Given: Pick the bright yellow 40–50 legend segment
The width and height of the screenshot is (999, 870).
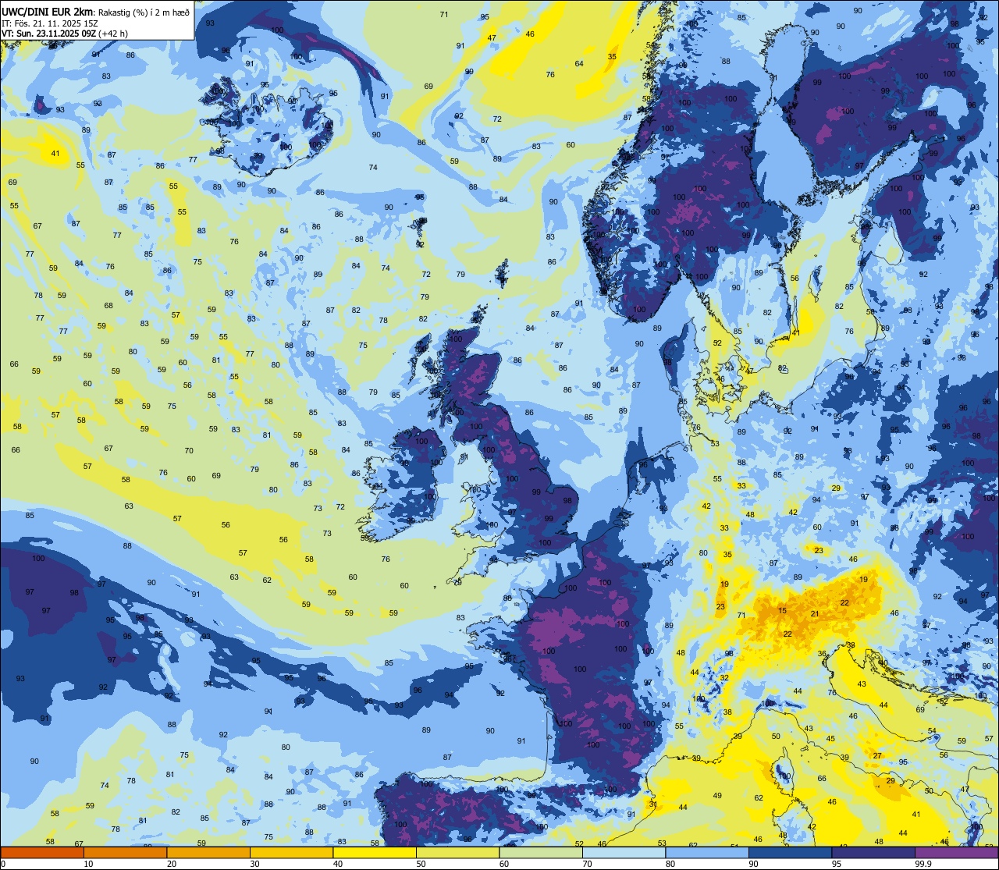Looking at the screenshot, I should (x=375, y=853).
